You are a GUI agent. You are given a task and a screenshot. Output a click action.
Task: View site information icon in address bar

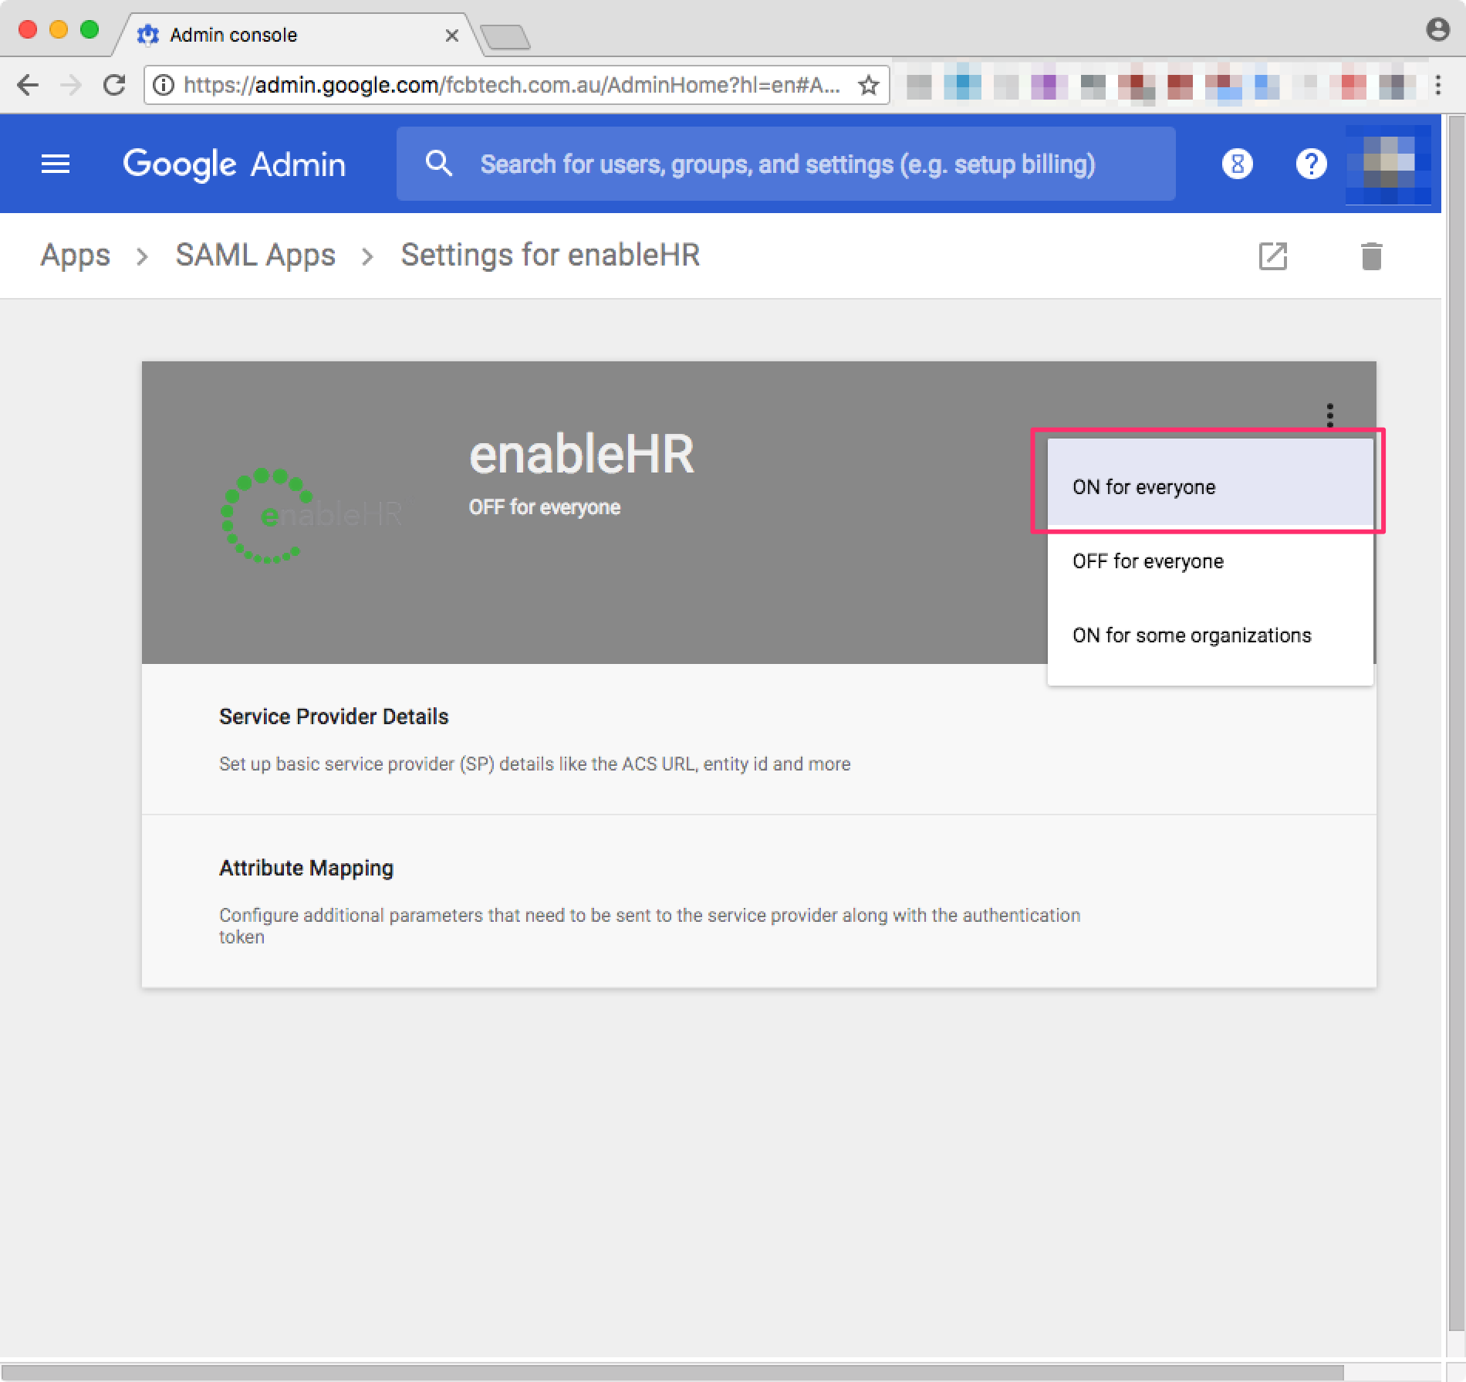[164, 85]
